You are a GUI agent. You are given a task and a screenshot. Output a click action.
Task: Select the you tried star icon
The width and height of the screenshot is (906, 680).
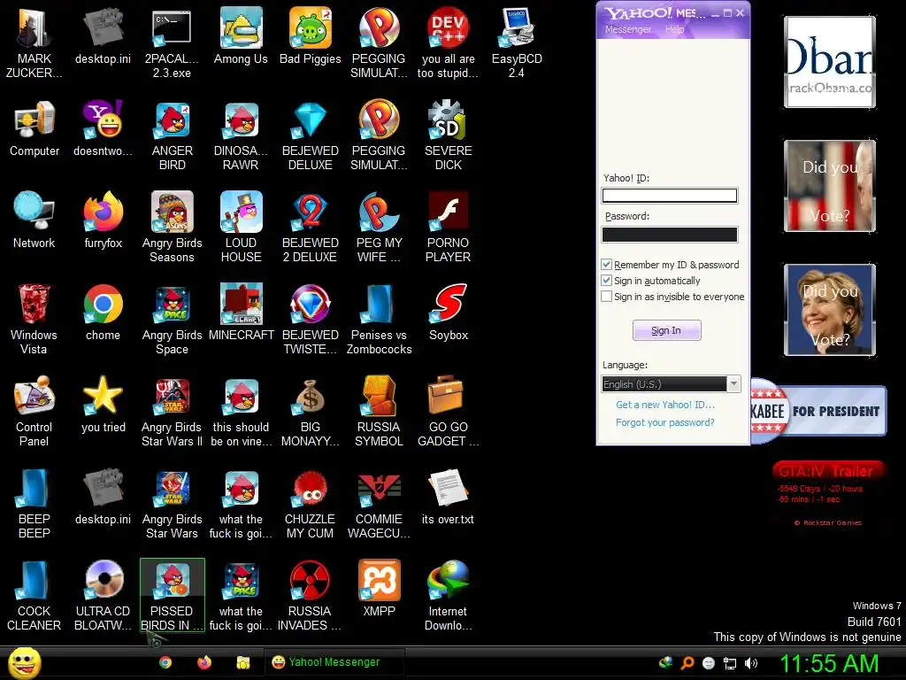point(103,405)
